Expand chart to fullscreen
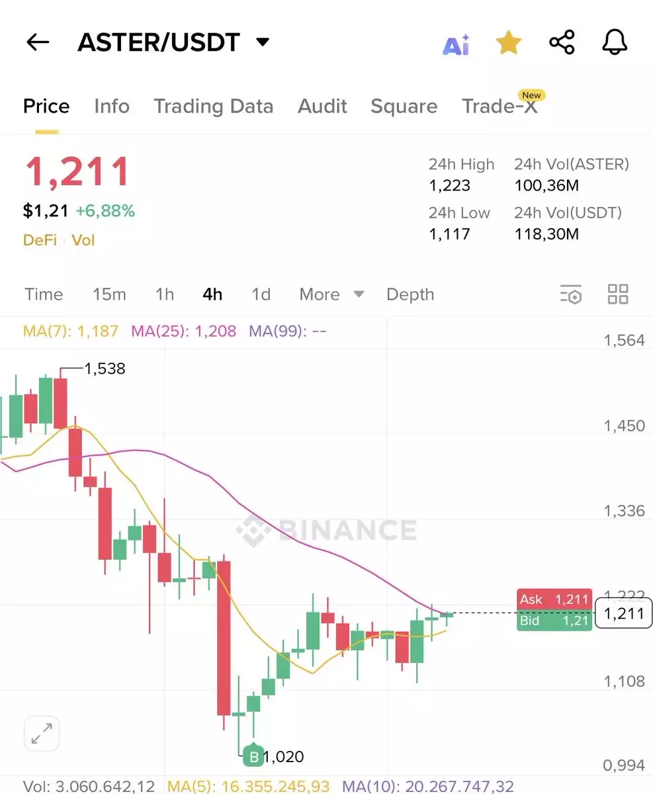The width and height of the screenshot is (653, 794). 42,733
